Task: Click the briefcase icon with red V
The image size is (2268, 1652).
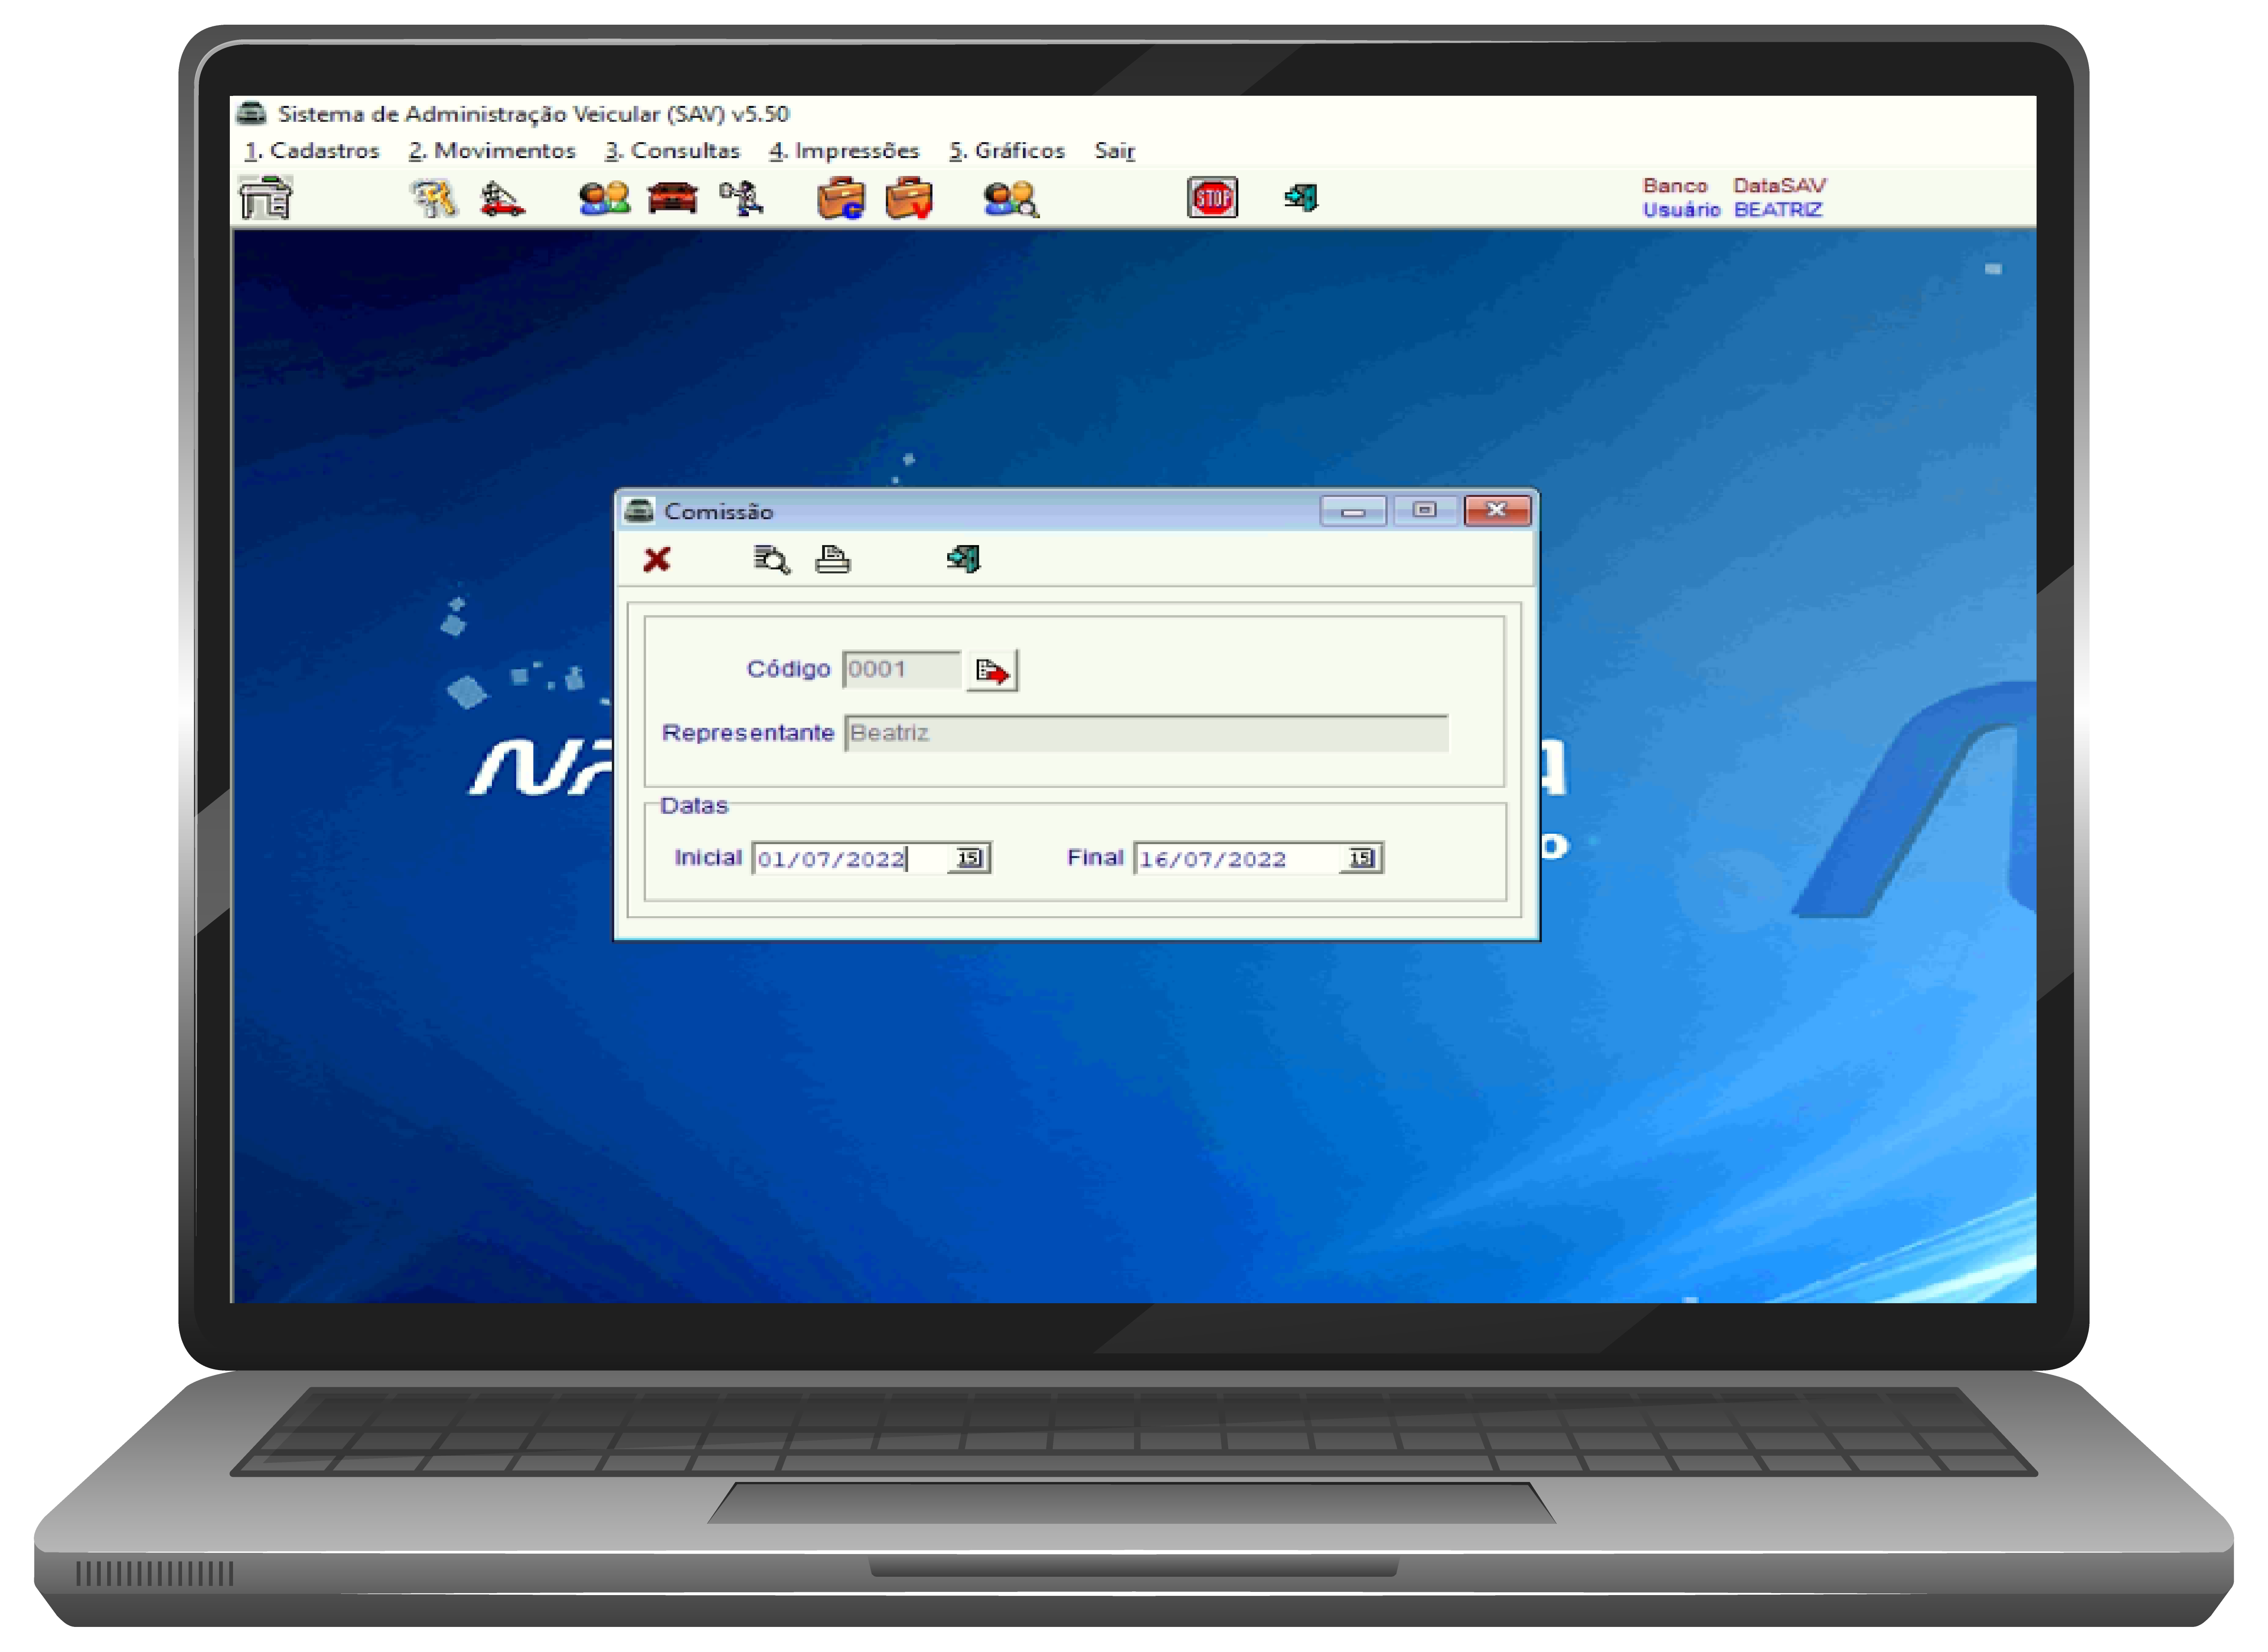Action: pos(909,198)
